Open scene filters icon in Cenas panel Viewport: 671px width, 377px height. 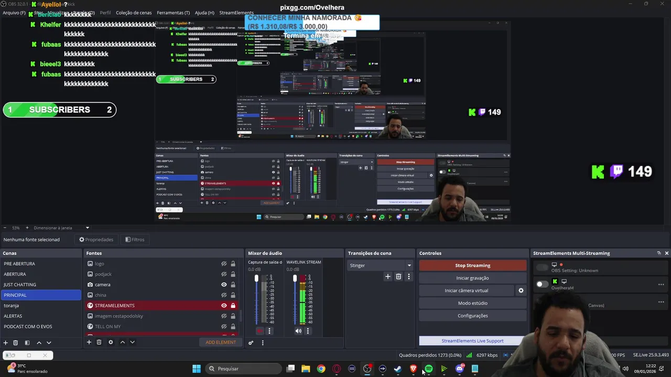click(x=27, y=342)
